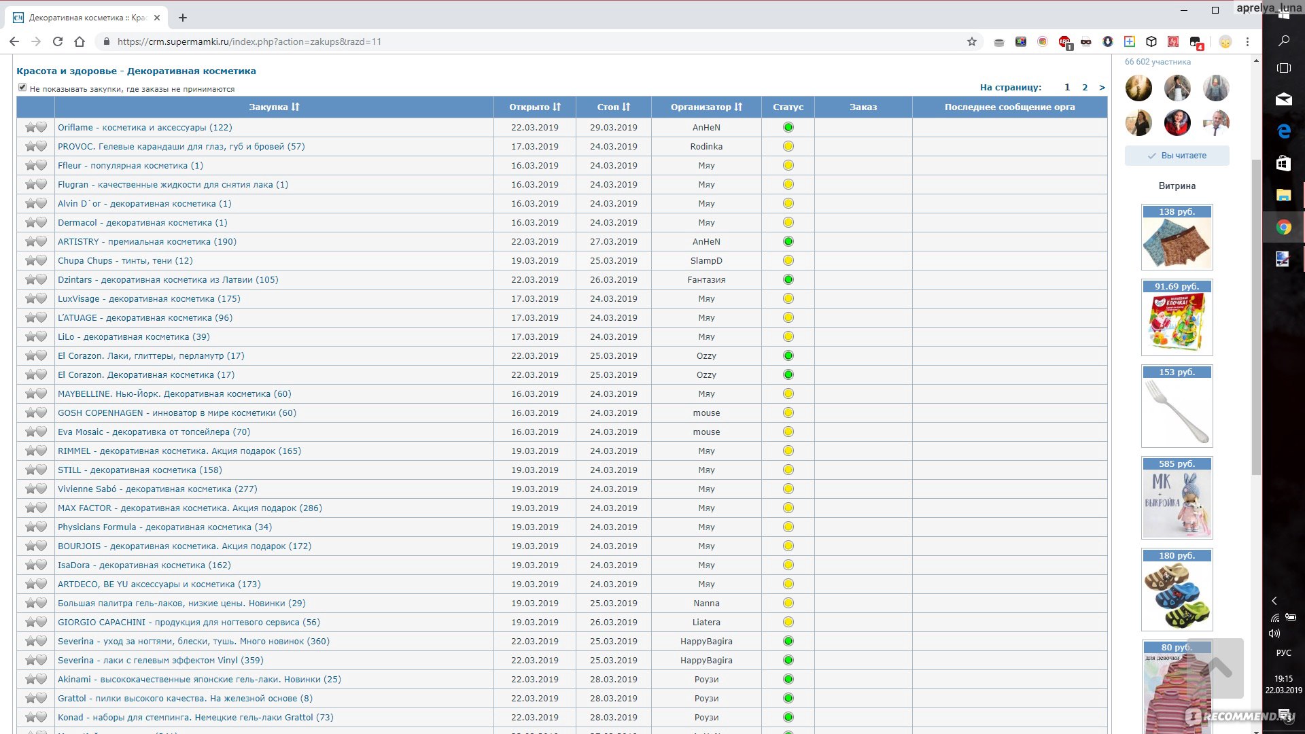
Task: Click the next page arrow
Action: point(1102,87)
